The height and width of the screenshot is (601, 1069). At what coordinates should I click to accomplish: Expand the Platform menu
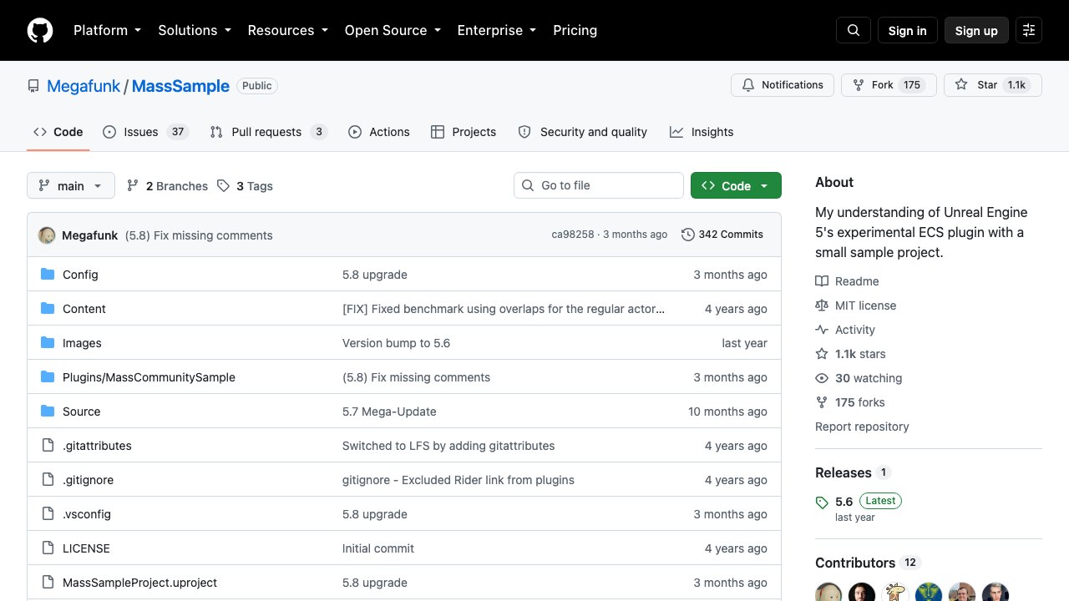[107, 30]
